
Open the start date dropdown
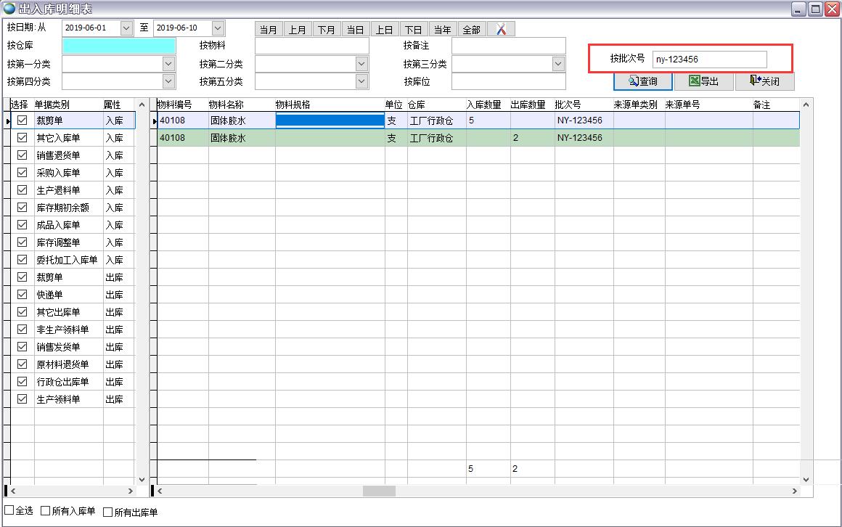(x=126, y=28)
